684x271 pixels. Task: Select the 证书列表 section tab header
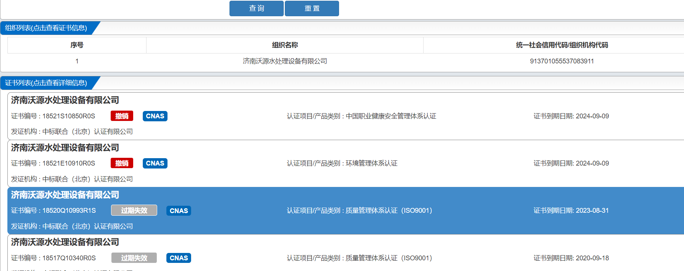[x=46, y=83]
